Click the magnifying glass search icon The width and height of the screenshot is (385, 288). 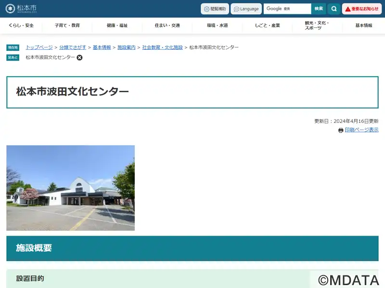tap(334, 9)
